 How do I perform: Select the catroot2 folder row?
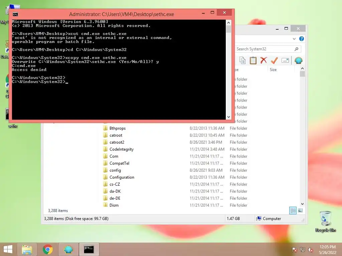(175, 142)
